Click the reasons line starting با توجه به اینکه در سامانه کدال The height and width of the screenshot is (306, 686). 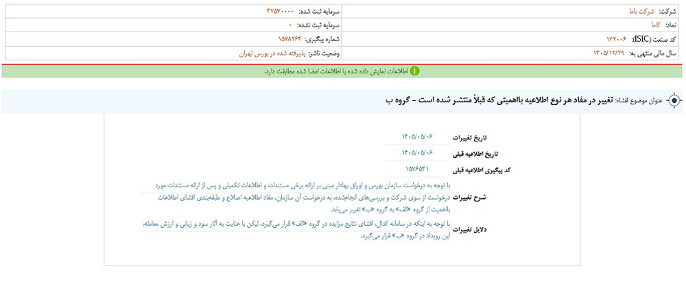click(x=296, y=223)
